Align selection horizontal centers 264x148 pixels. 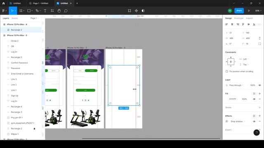(232, 25)
